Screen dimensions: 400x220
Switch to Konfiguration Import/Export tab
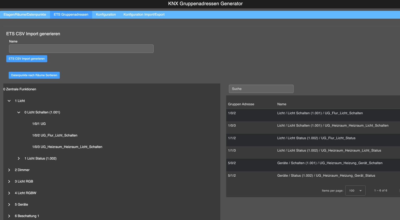pyautogui.click(x=144, y=15)
